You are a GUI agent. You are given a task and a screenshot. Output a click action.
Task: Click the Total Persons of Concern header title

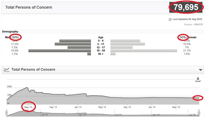29,7
